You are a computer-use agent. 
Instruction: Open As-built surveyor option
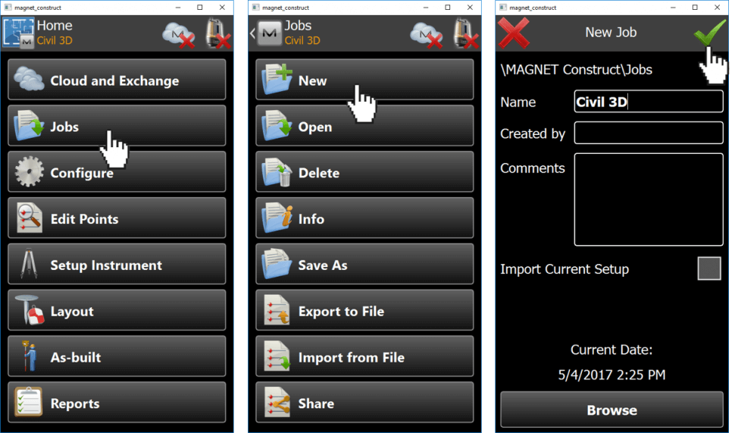click(117, 356)
